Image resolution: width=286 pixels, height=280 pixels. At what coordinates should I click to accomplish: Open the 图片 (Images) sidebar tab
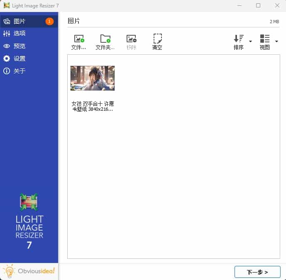click(20, 21)
